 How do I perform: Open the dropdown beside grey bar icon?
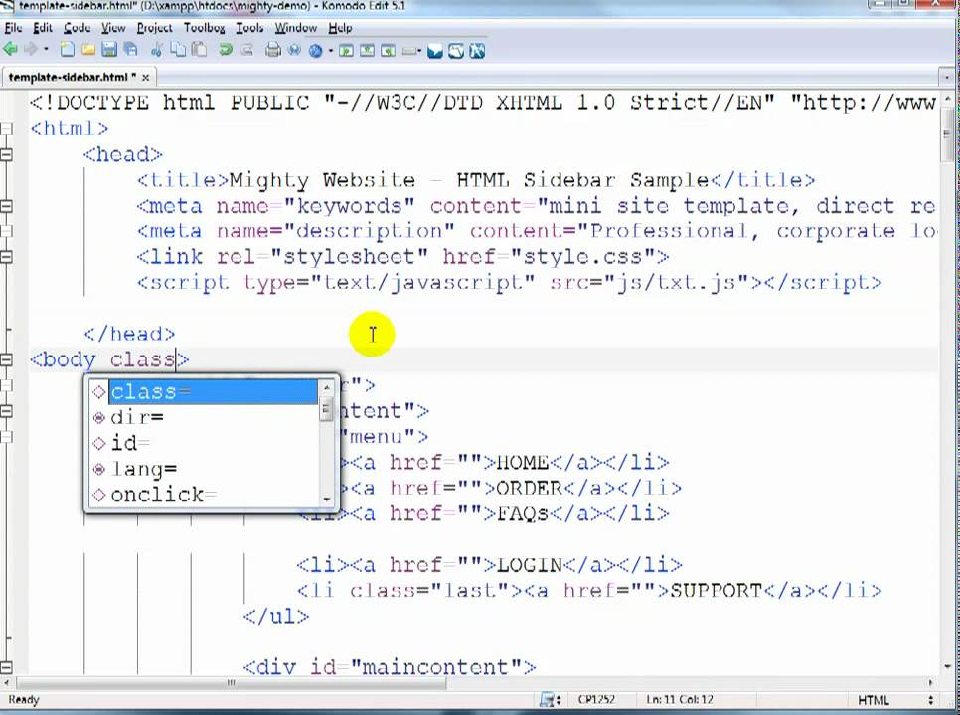coord(420,51)
